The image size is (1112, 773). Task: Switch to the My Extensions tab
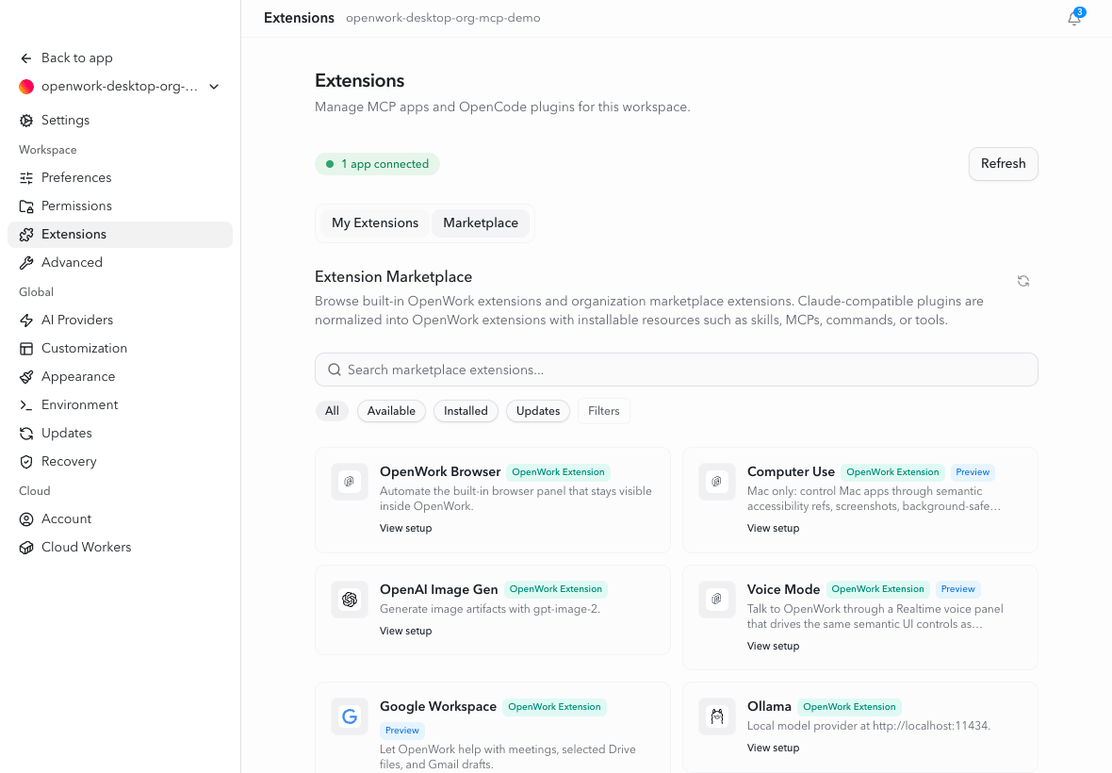(x=375, y=223)
